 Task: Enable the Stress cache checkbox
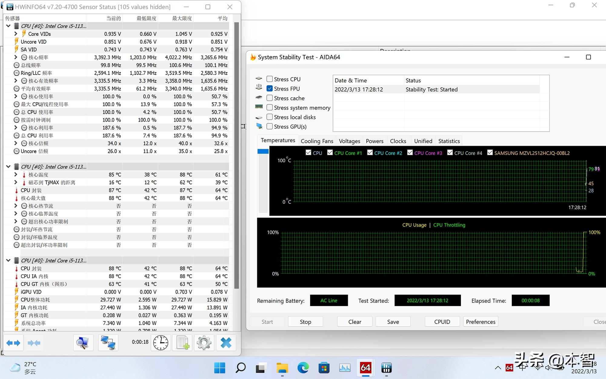pyautogui.click(x=269, y=98)
